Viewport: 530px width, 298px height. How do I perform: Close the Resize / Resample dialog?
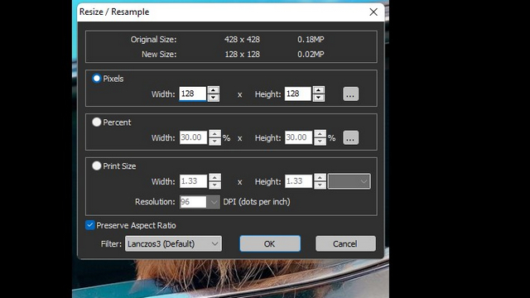click(x=373, y=12)
